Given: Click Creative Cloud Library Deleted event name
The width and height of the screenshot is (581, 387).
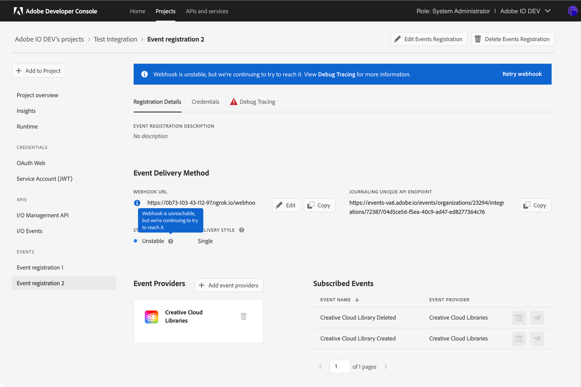Looking at the screenshot, I should (358, 318).
